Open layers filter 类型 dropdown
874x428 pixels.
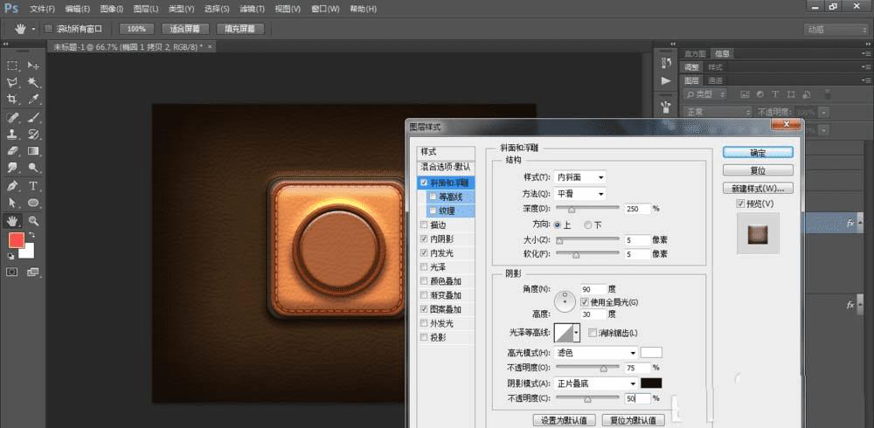pyautogui.click(x=705, y=94)
